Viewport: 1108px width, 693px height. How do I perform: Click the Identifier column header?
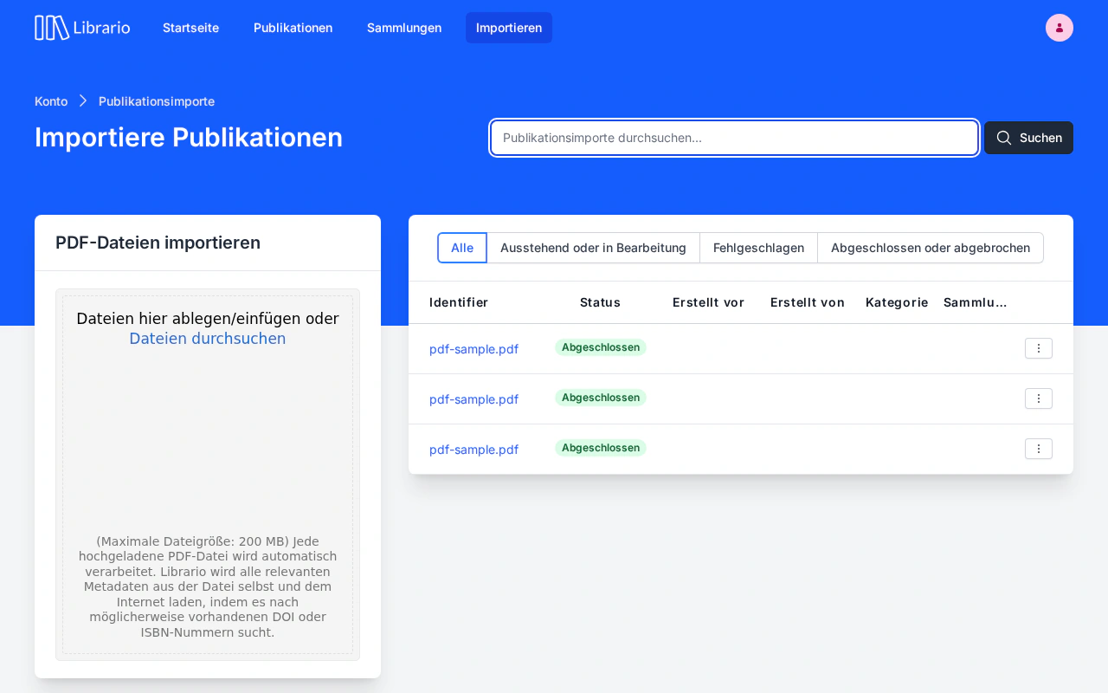pyautogui.click(x=459, y=302)
